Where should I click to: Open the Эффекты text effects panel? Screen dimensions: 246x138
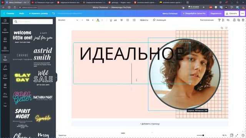pyautogui.click(x=144, y=20)
